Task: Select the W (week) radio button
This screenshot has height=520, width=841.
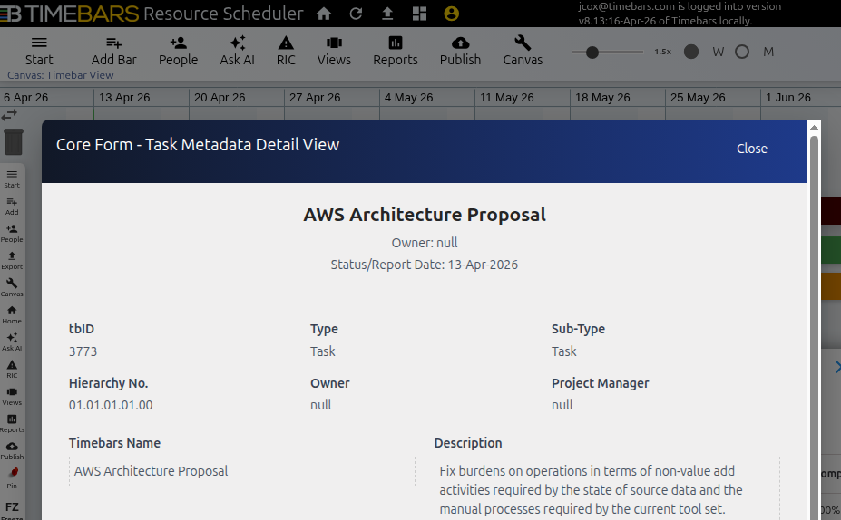Action: (x=691, y=52)
